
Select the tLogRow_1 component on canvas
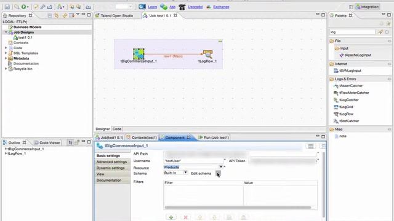pyautogui.click(x=207, y=54)
